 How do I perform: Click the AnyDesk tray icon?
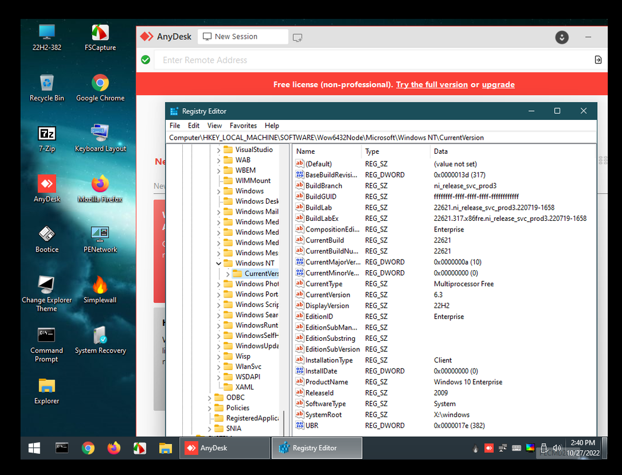point(489,448)
